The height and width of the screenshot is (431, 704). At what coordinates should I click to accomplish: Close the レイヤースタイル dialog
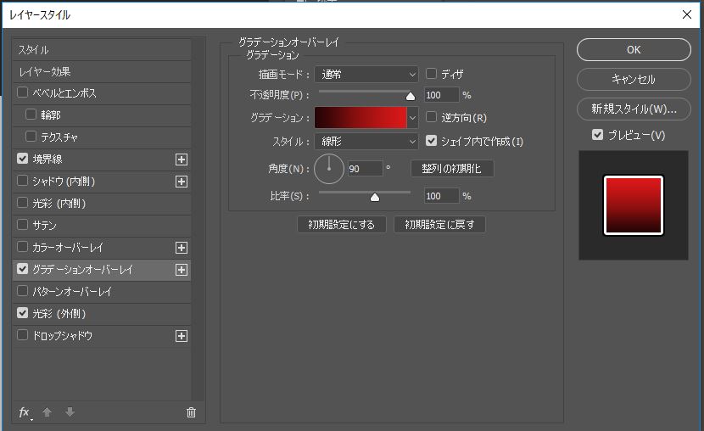click(686, 14)
